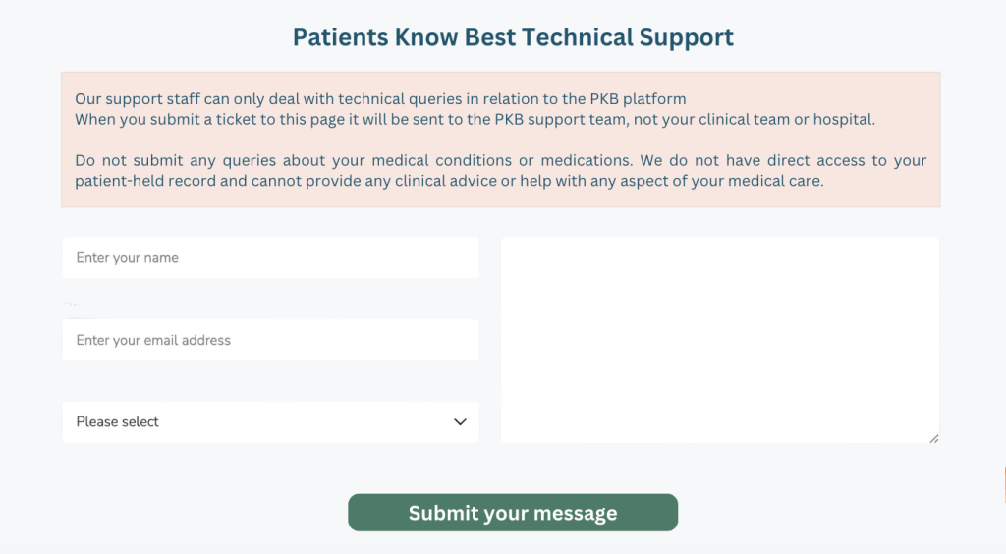Click the top-left corner of the message box
This screenshot has height=554, width=1006.
(x=509, y=245)
